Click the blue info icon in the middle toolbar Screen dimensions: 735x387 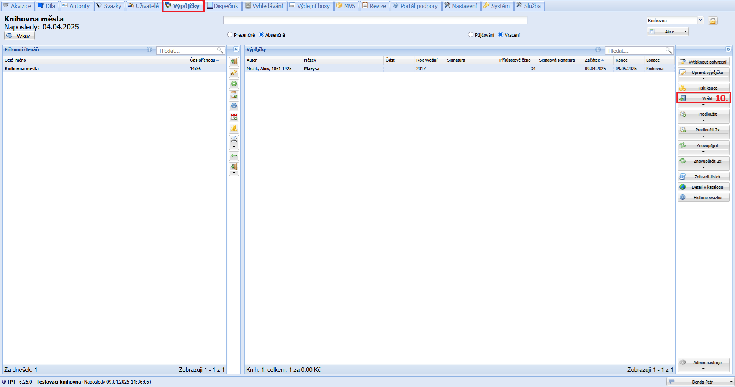(x=234, y=106)
